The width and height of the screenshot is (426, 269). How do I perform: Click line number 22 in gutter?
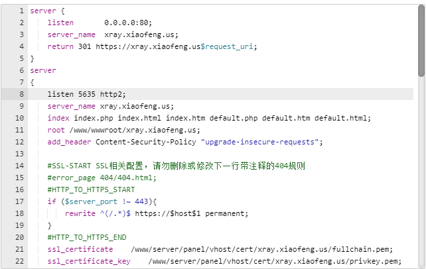(x=19, y=261)
